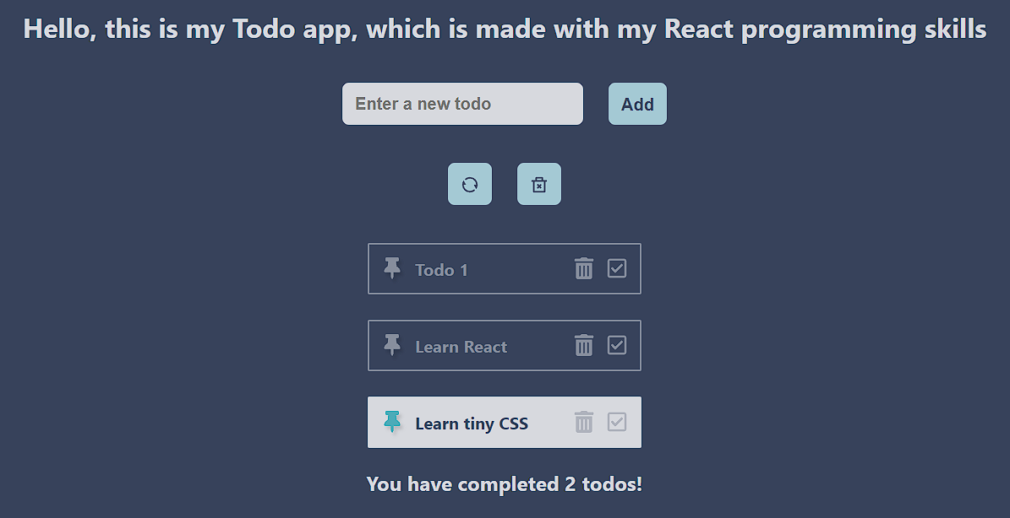Click the clear all trash icon button
1010x518 pixels.
pyautogui.click(x=539, y=185)
